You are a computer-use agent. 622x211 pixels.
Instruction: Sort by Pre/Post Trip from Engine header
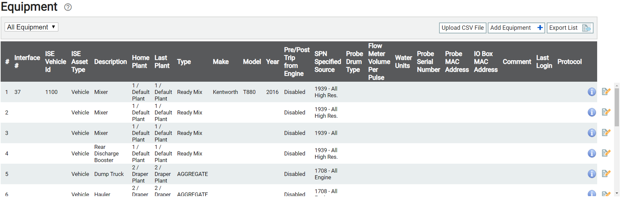[x=297, y=62]
